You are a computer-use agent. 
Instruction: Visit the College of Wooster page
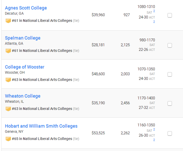click(25, 67)
